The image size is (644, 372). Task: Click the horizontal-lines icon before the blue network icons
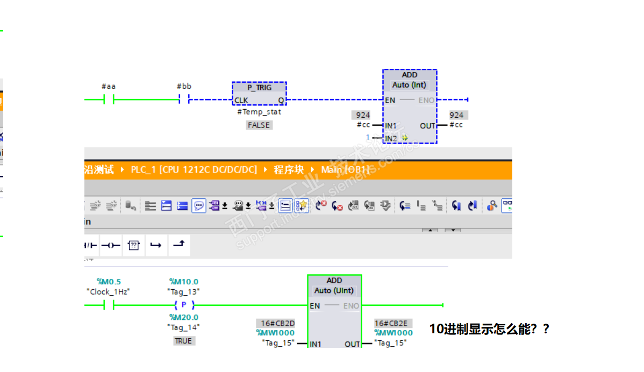point(151,206)
